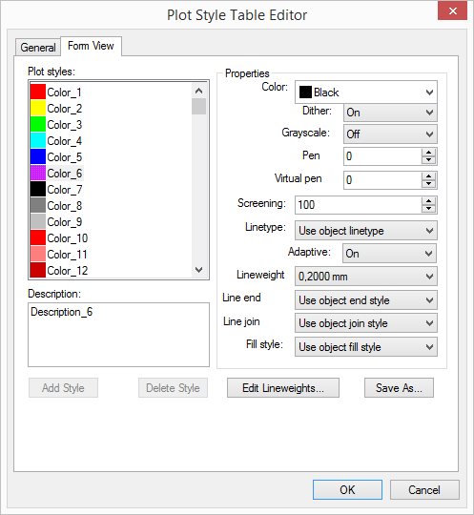Viewport: 474px width, 515px height.
Task: Decrease the Virtual pen value
Action: 428,184
